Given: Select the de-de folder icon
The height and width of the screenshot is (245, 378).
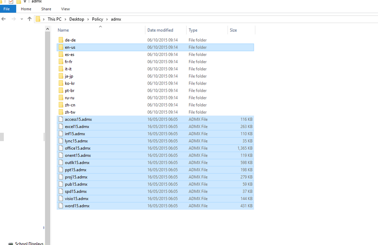Looking at the screenshot, I should (61, 40).
